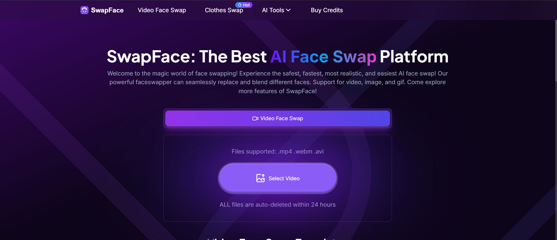Click the video camera icon inside Video Face Swap button
Screen dimensions: 557x240
pyautogui.click(x=255, y=118)
